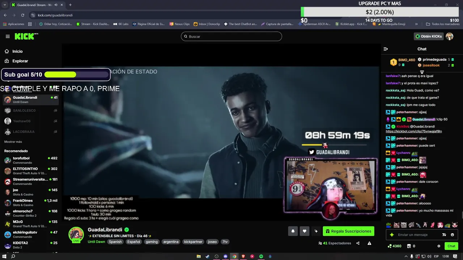Click the gaming tag
The height and width of the screenshot is (260, 463).
pos(152,242)
